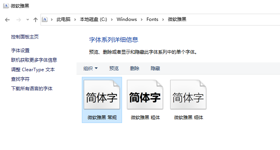Click 下载所有语言的字体 link
Viewport: 280px width, 150px height.
pos(32,88)
